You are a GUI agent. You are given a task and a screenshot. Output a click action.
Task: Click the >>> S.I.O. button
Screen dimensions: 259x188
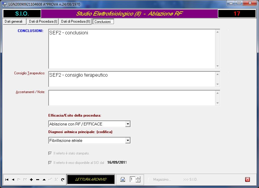coord(190,179)
